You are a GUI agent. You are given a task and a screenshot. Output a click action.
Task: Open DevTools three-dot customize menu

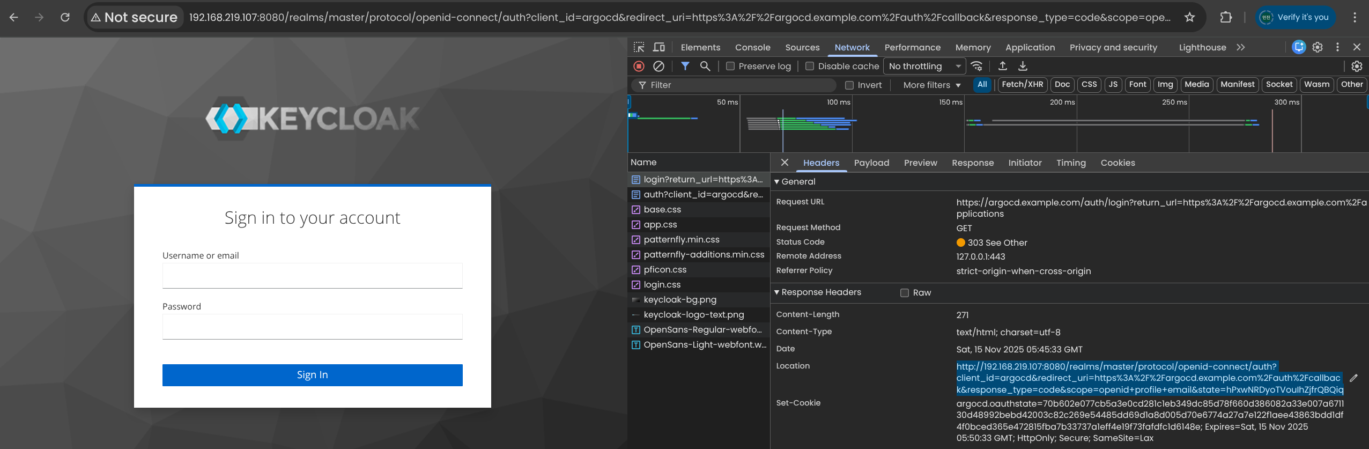coord(1337,47)
